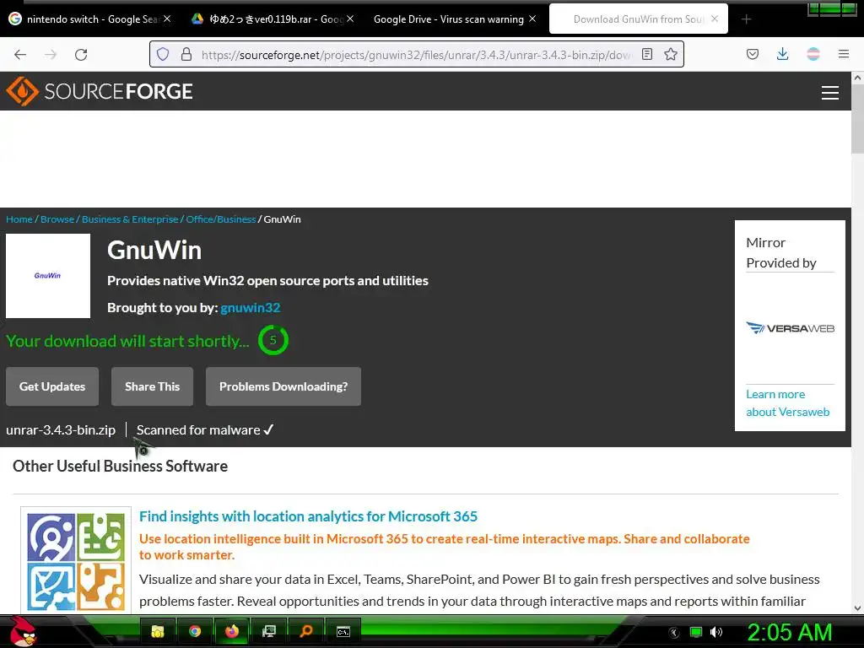
Task: Open the Firefox downloads panel
Action: tap(782, 54)
